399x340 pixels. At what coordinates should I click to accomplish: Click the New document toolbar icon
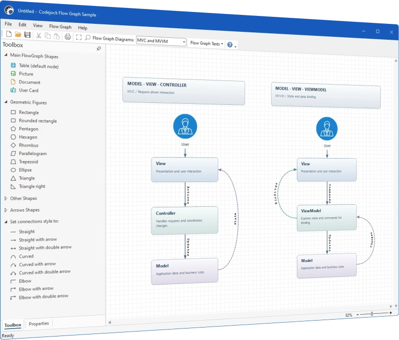[x=8, y=34]
